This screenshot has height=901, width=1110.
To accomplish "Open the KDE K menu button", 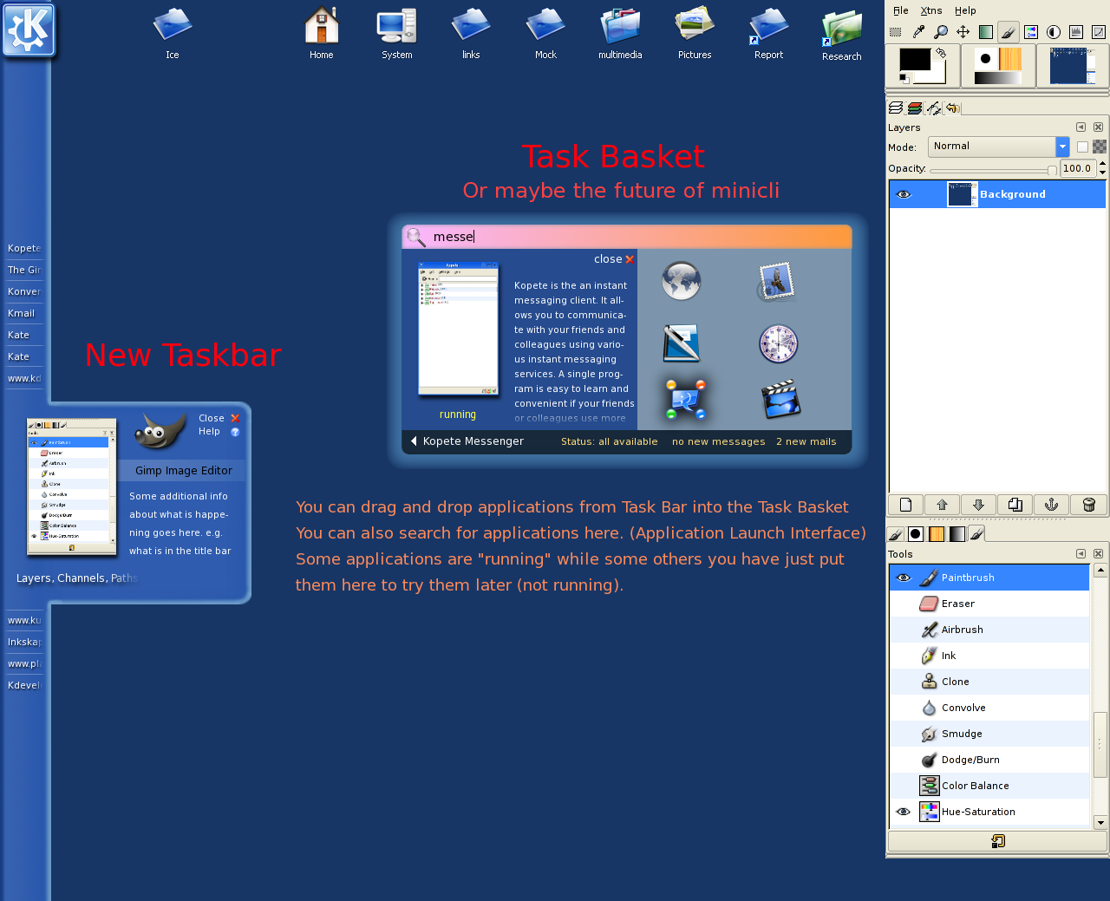I will click(x=29, y=30).
